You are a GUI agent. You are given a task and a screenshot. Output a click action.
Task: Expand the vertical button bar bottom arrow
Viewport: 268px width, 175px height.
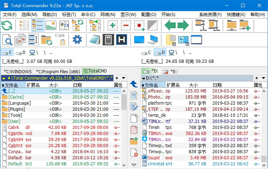134,165
